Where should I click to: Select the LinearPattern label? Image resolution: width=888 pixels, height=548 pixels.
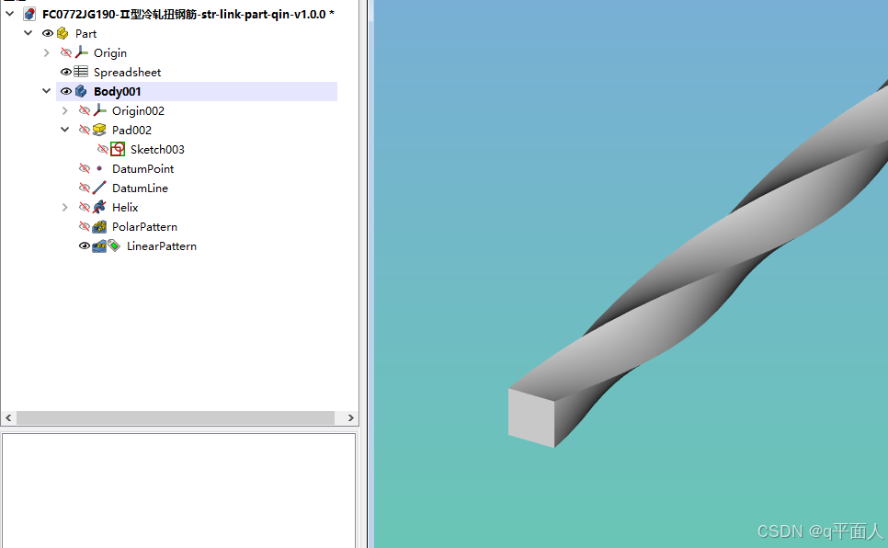(162, 245)
